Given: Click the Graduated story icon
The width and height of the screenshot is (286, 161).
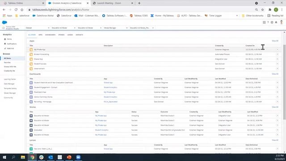Looking at the screenshot, I should click(x=31, y=130).
